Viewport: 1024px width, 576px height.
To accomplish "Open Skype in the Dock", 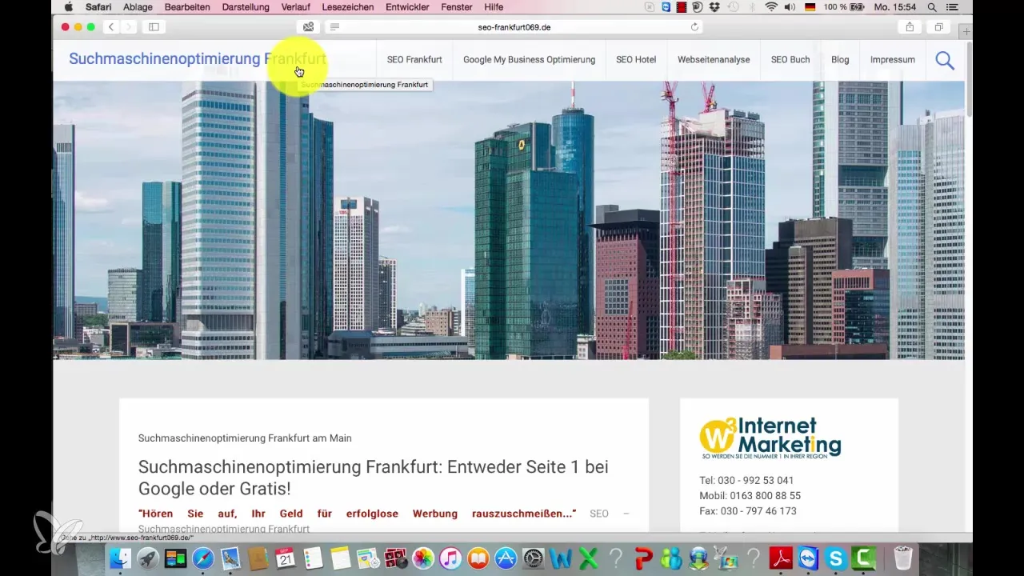I will tap(837, 558).
